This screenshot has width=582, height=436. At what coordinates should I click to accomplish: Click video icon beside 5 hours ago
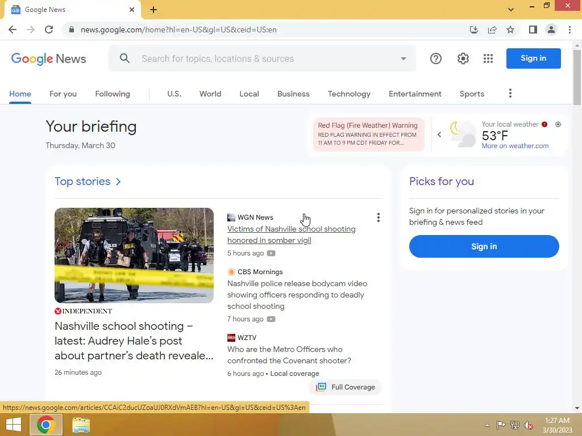[271, 253]
